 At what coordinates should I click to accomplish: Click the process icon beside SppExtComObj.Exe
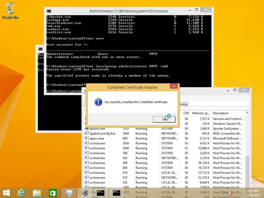[x=87, y=134]
